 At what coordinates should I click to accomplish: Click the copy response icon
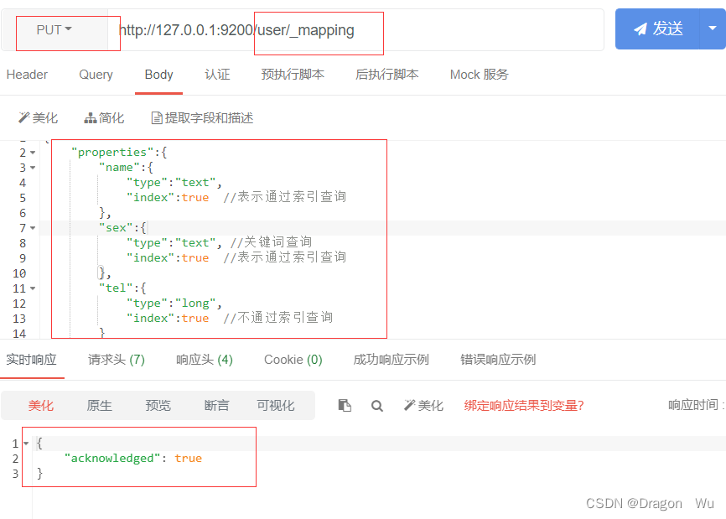pos(345,406)
